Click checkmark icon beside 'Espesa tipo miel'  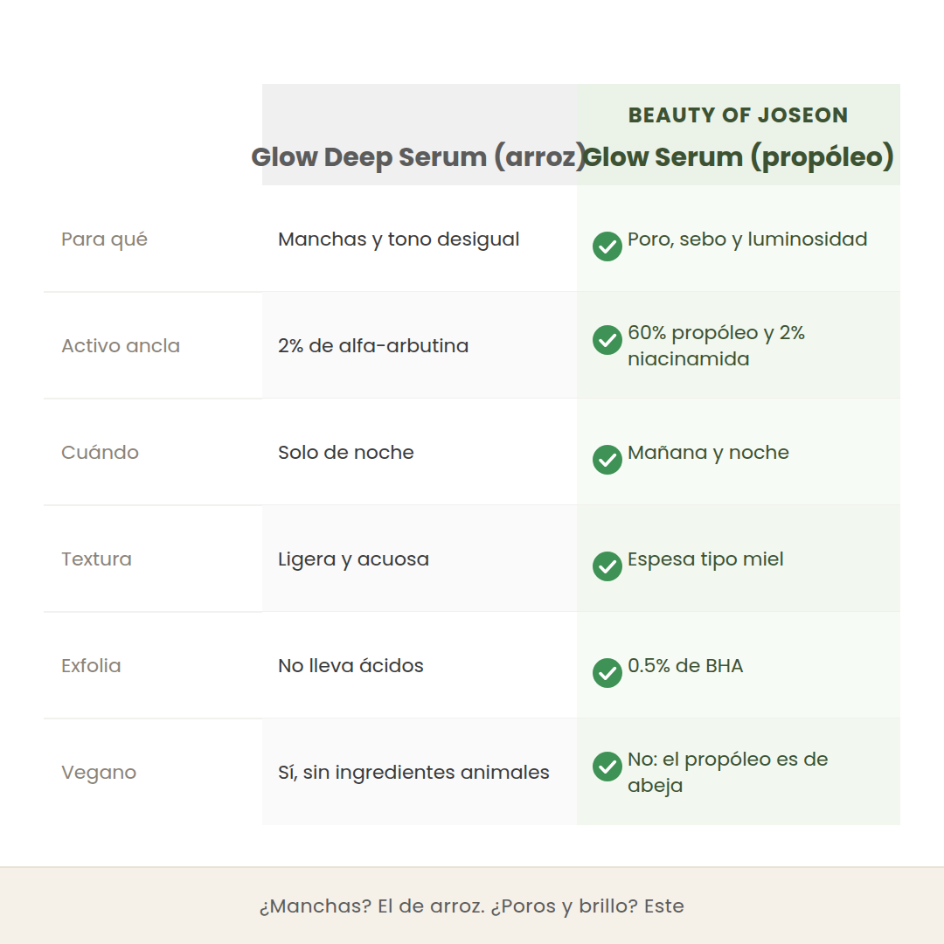point(607,566)
